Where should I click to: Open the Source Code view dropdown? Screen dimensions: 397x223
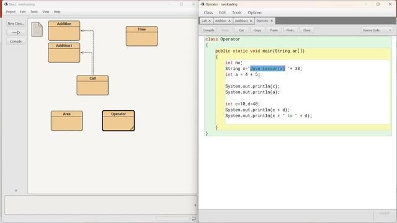[377, 30]
